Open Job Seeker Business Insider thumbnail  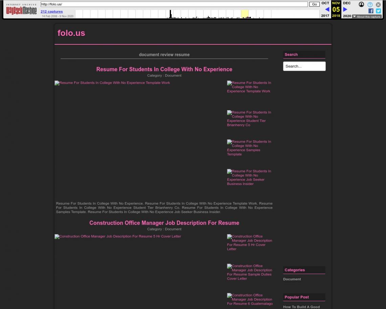coord(249,178)
